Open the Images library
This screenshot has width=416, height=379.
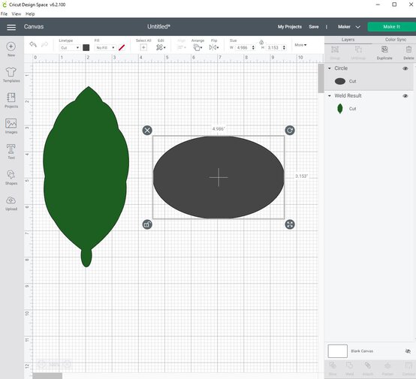11,126
